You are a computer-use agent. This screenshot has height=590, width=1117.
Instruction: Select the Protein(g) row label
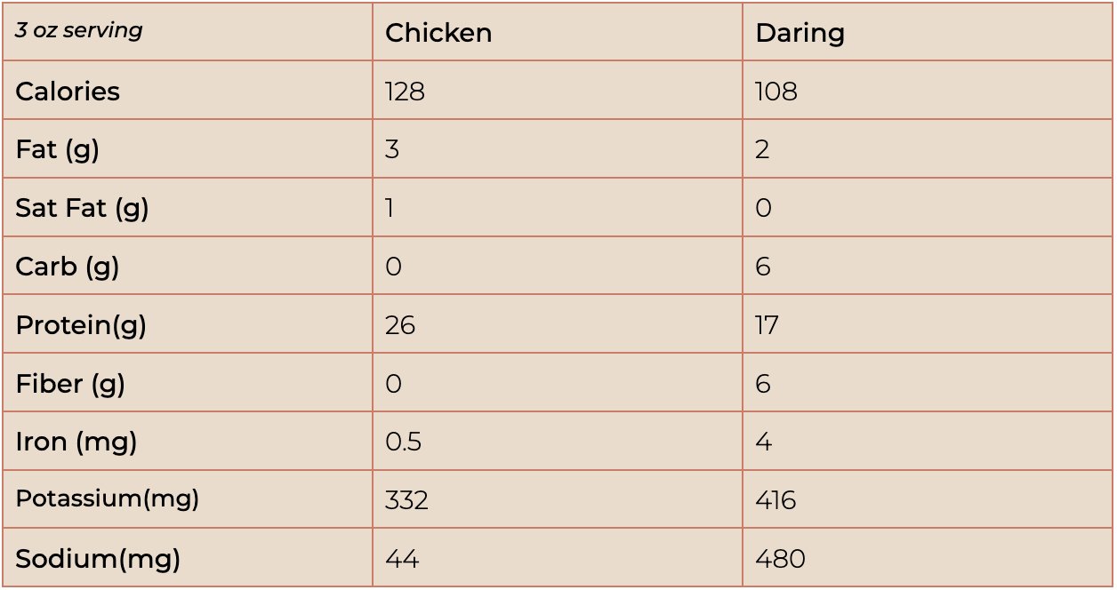pyautogui.click(x=81, y=325)
